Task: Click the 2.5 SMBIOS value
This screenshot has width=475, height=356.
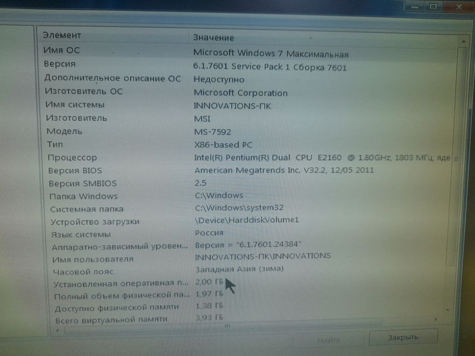Action: [201, 183]
